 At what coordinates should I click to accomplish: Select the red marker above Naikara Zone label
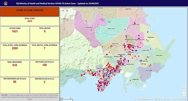point(135,23)
